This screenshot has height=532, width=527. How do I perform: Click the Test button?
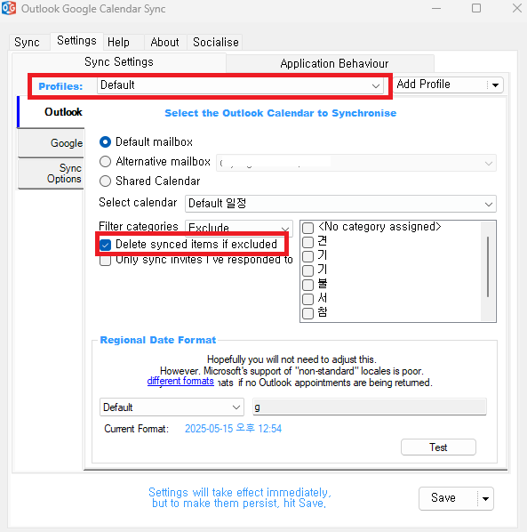[x=438, y=447]
